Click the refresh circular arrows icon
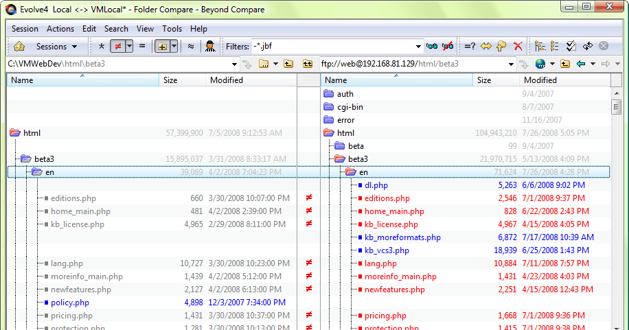This screenshot has width=629, height=330. pyautogui.click(x=588, y=47)
